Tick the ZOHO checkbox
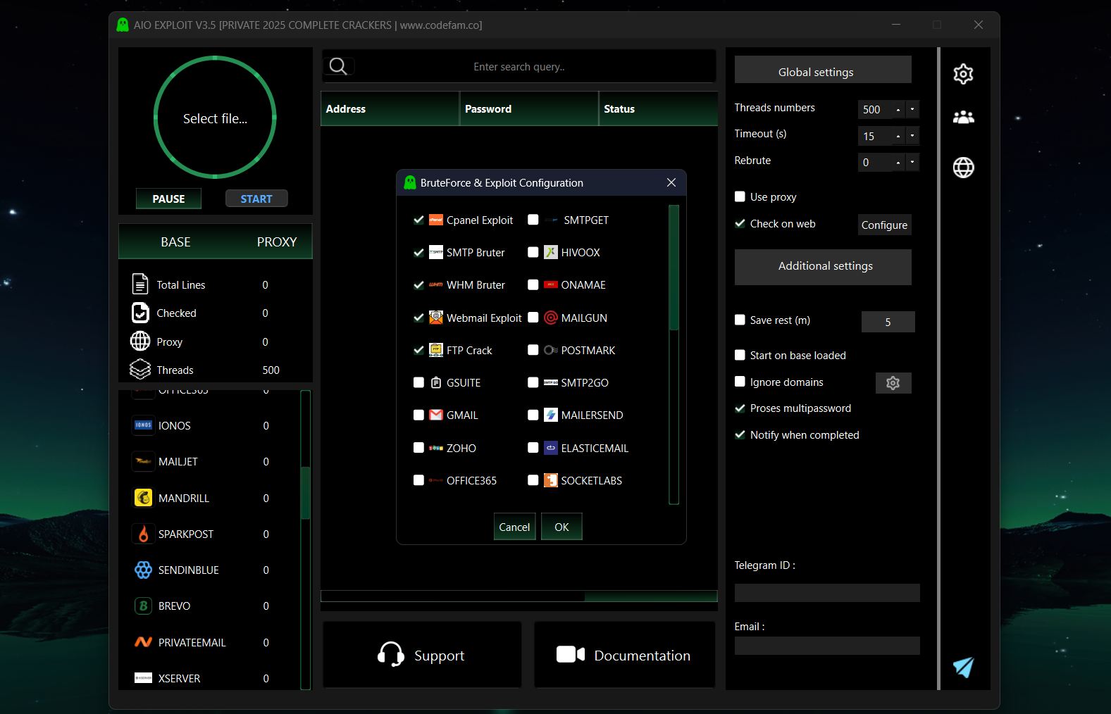Viewport: 1111px width, 714px height. pyautogui.click(x=418, y=448)
